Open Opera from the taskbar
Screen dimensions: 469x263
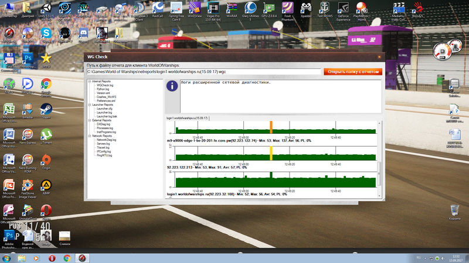[52, 258]
